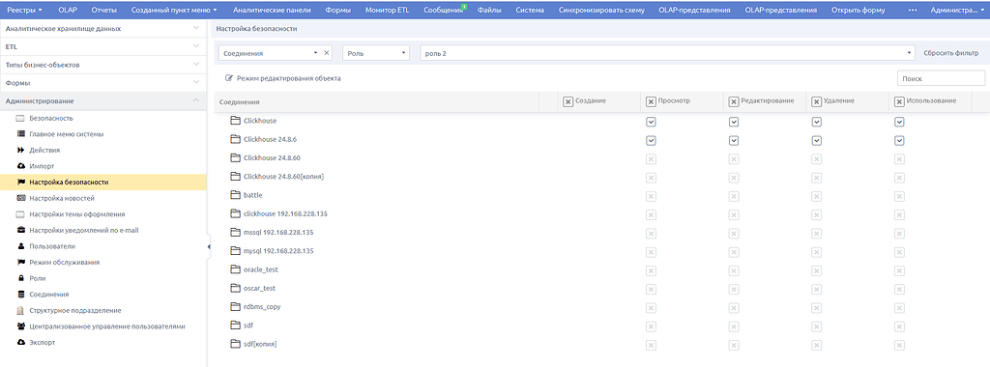Toggle the Редактирование column header checkbox
The image size is (990, 367).
[734, 101]
